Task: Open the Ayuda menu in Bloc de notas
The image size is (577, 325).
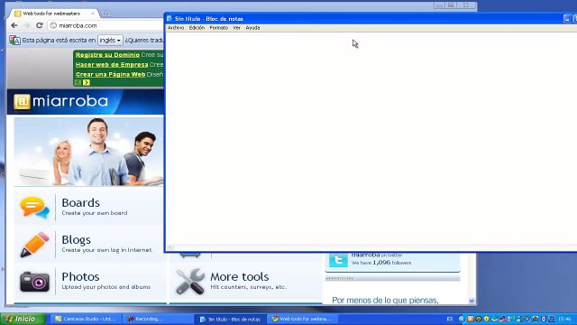Action: tap(252, 28)
